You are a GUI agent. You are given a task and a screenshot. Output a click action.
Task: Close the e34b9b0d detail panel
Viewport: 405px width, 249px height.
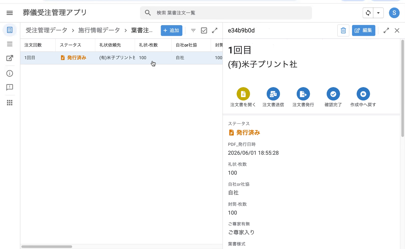(397, 30)
